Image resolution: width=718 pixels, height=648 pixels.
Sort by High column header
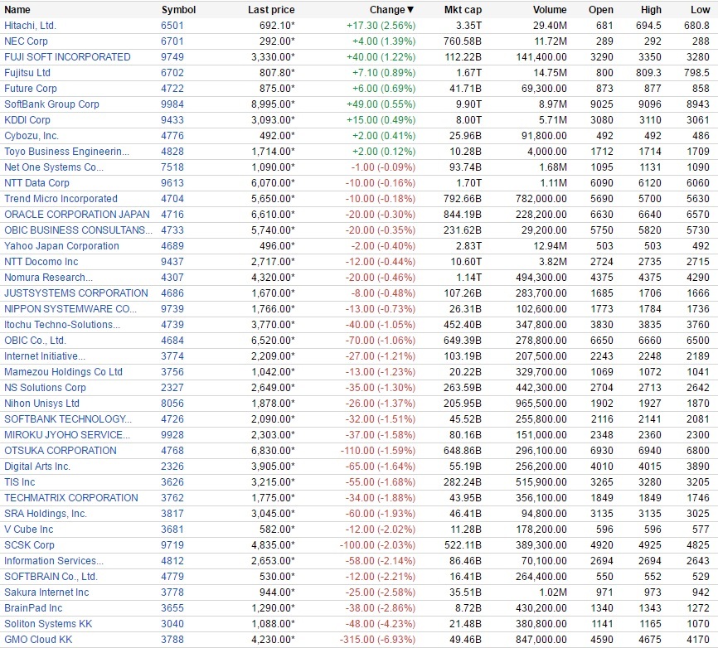click(651, 10)
